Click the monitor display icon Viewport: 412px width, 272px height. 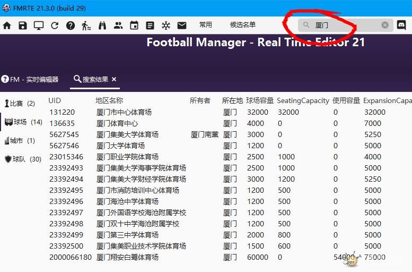[39, 25]
